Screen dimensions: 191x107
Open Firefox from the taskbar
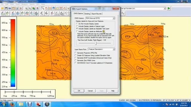[x=12, y=104]
